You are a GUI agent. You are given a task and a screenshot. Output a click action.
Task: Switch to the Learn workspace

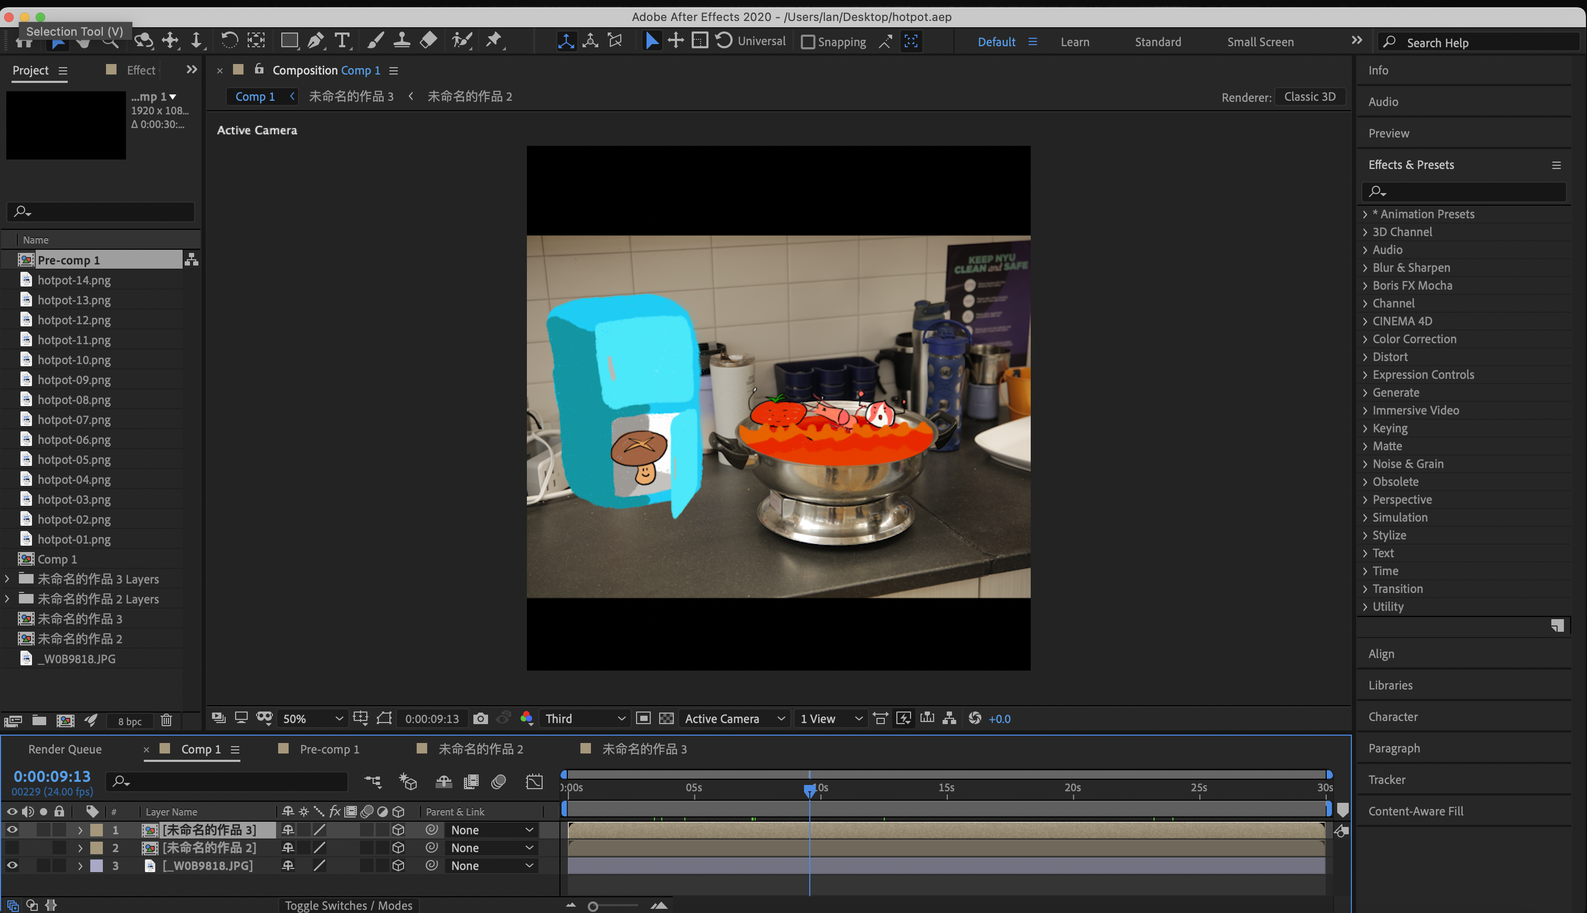tap(1075, 42)
